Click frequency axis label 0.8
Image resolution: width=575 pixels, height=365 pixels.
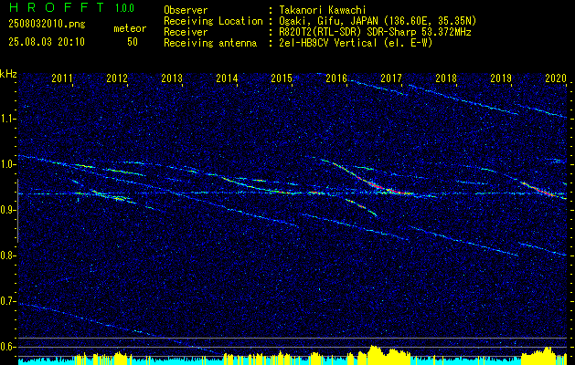click(x=7, y=255)
